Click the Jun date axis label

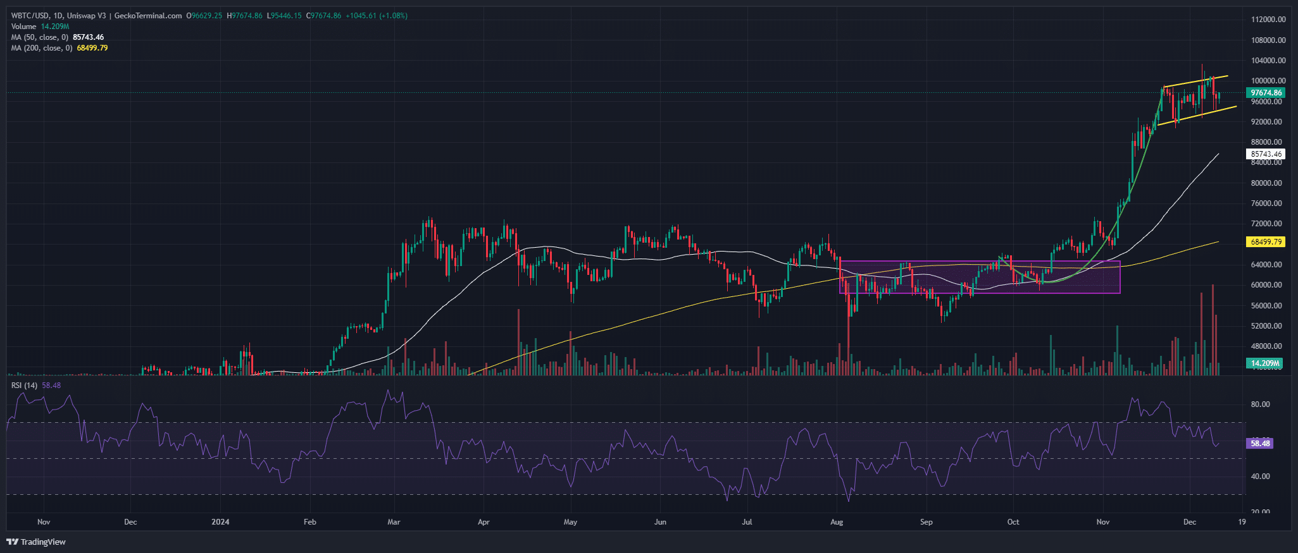pyautogui.click(x=660, y=522)
